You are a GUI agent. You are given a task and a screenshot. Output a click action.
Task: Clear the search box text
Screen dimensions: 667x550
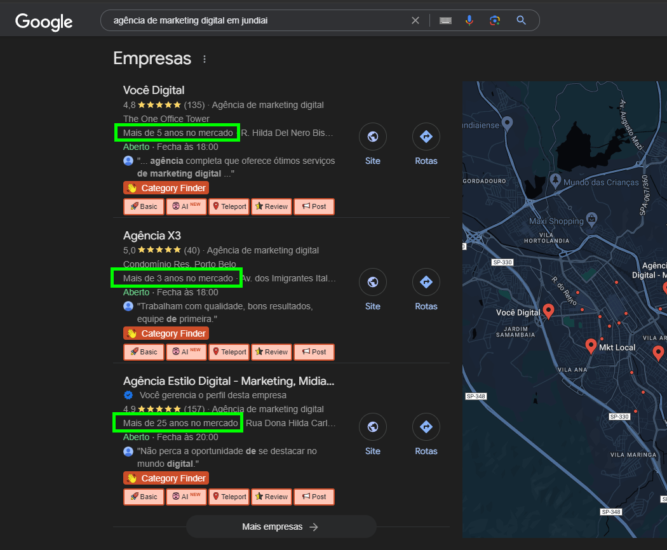pyautogui.click(x=415, y=20)
